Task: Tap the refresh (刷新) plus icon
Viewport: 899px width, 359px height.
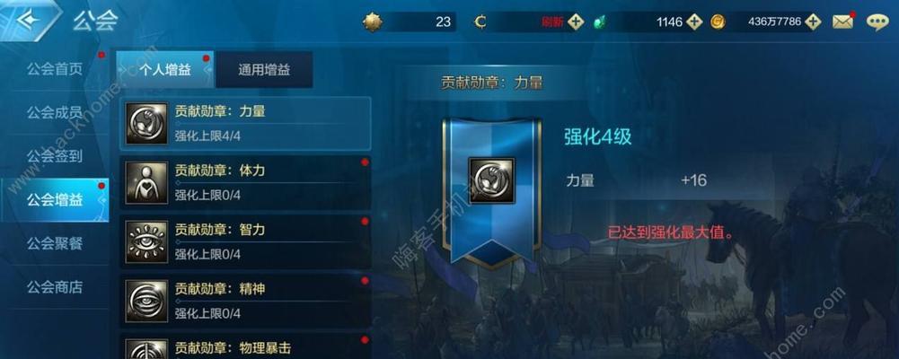Action: click(577, 22)
